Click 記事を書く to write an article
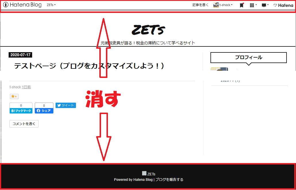Image resolution: width=296 pixels, height=190 pixels. pos(200,5)
